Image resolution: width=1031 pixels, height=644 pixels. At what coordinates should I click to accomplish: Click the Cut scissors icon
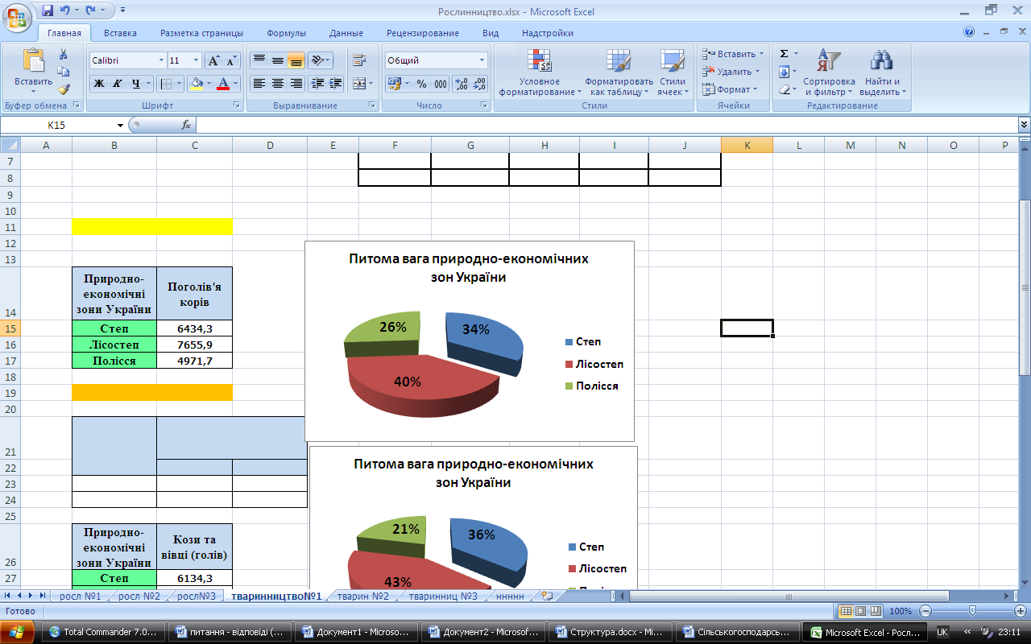[x=64, y=54]
